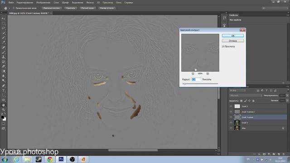Click the Photoshop Ps logo

[3, 2]
